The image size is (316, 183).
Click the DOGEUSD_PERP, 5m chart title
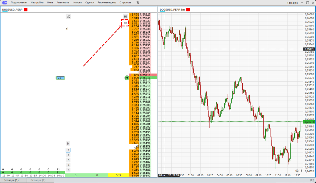pyautogui.click(x=172, y=10)
